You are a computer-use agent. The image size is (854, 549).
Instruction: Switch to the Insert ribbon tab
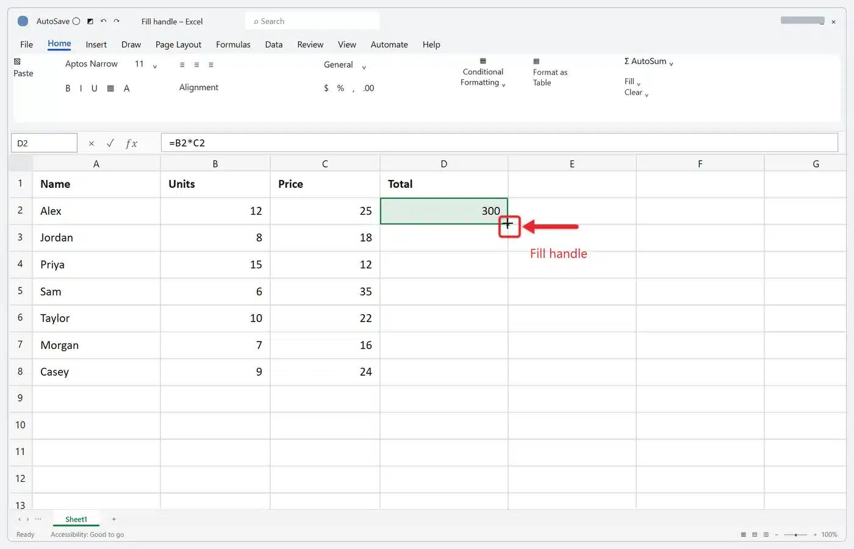coord(96,45)
